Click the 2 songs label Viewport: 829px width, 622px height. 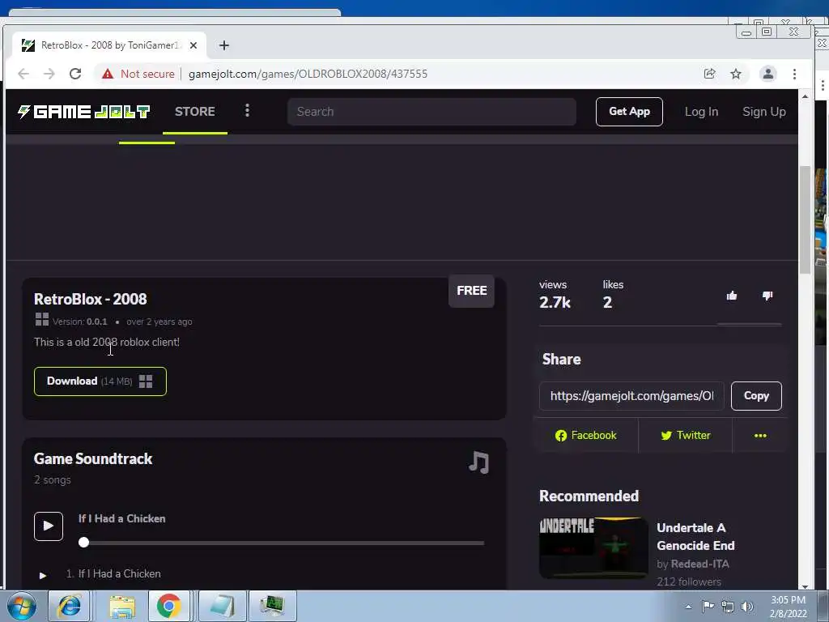click(53, 480)
